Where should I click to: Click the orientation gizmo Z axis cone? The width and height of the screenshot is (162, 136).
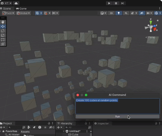(x=154, y=26)
